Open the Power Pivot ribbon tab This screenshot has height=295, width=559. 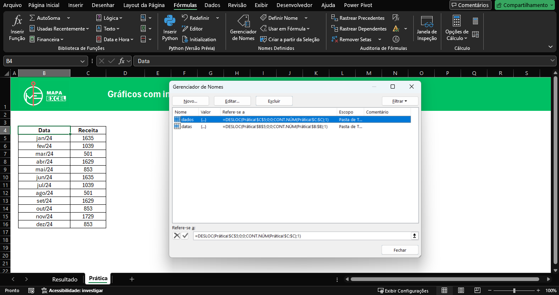tap(358, 5)
